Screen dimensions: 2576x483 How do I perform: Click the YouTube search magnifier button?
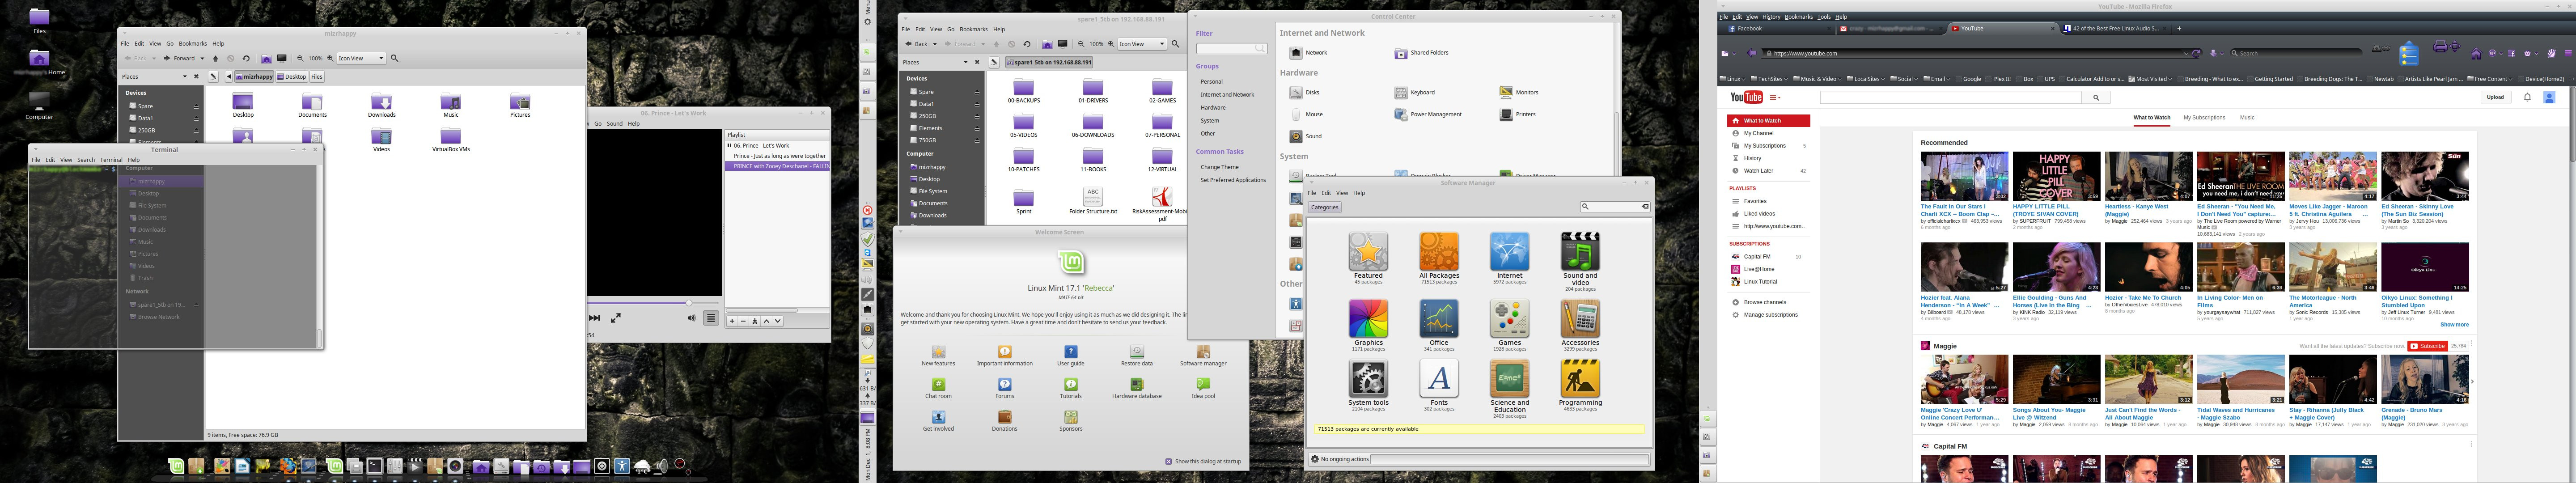2096,98
